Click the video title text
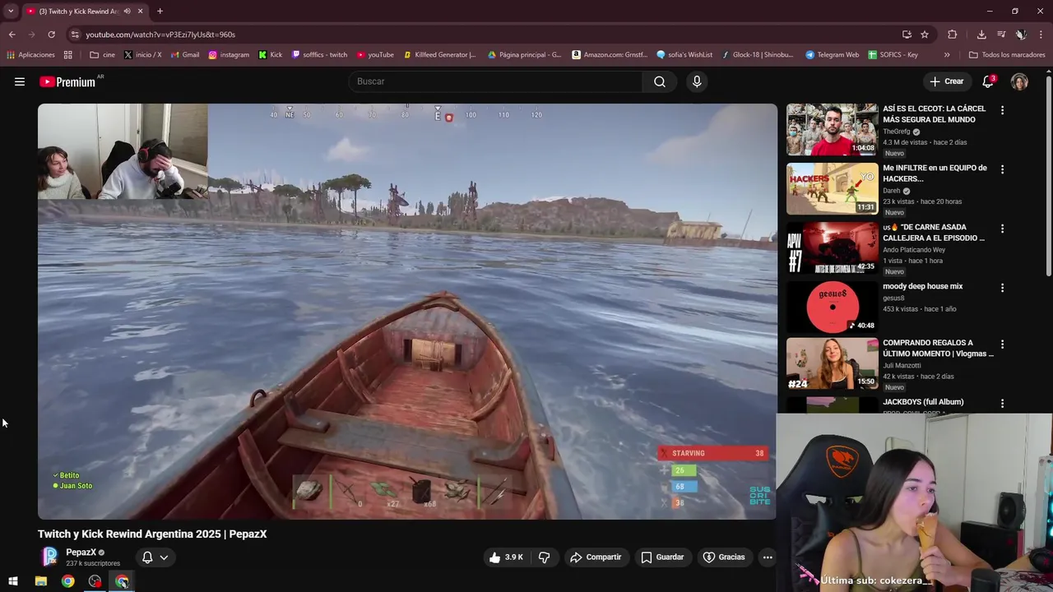 152,534
